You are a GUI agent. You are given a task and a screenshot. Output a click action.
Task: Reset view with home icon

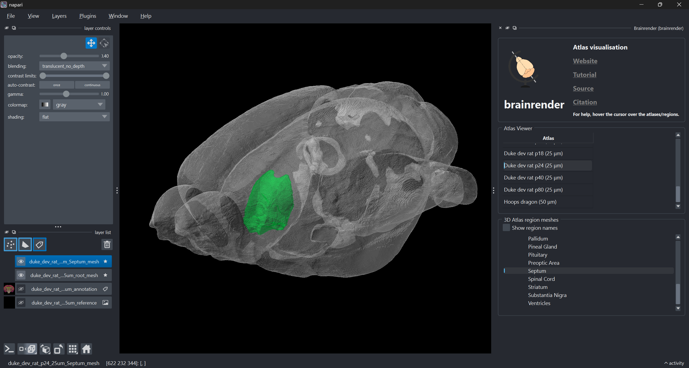(86, 349)
